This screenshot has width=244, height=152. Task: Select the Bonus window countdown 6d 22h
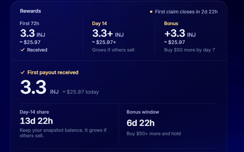(141, 123)
